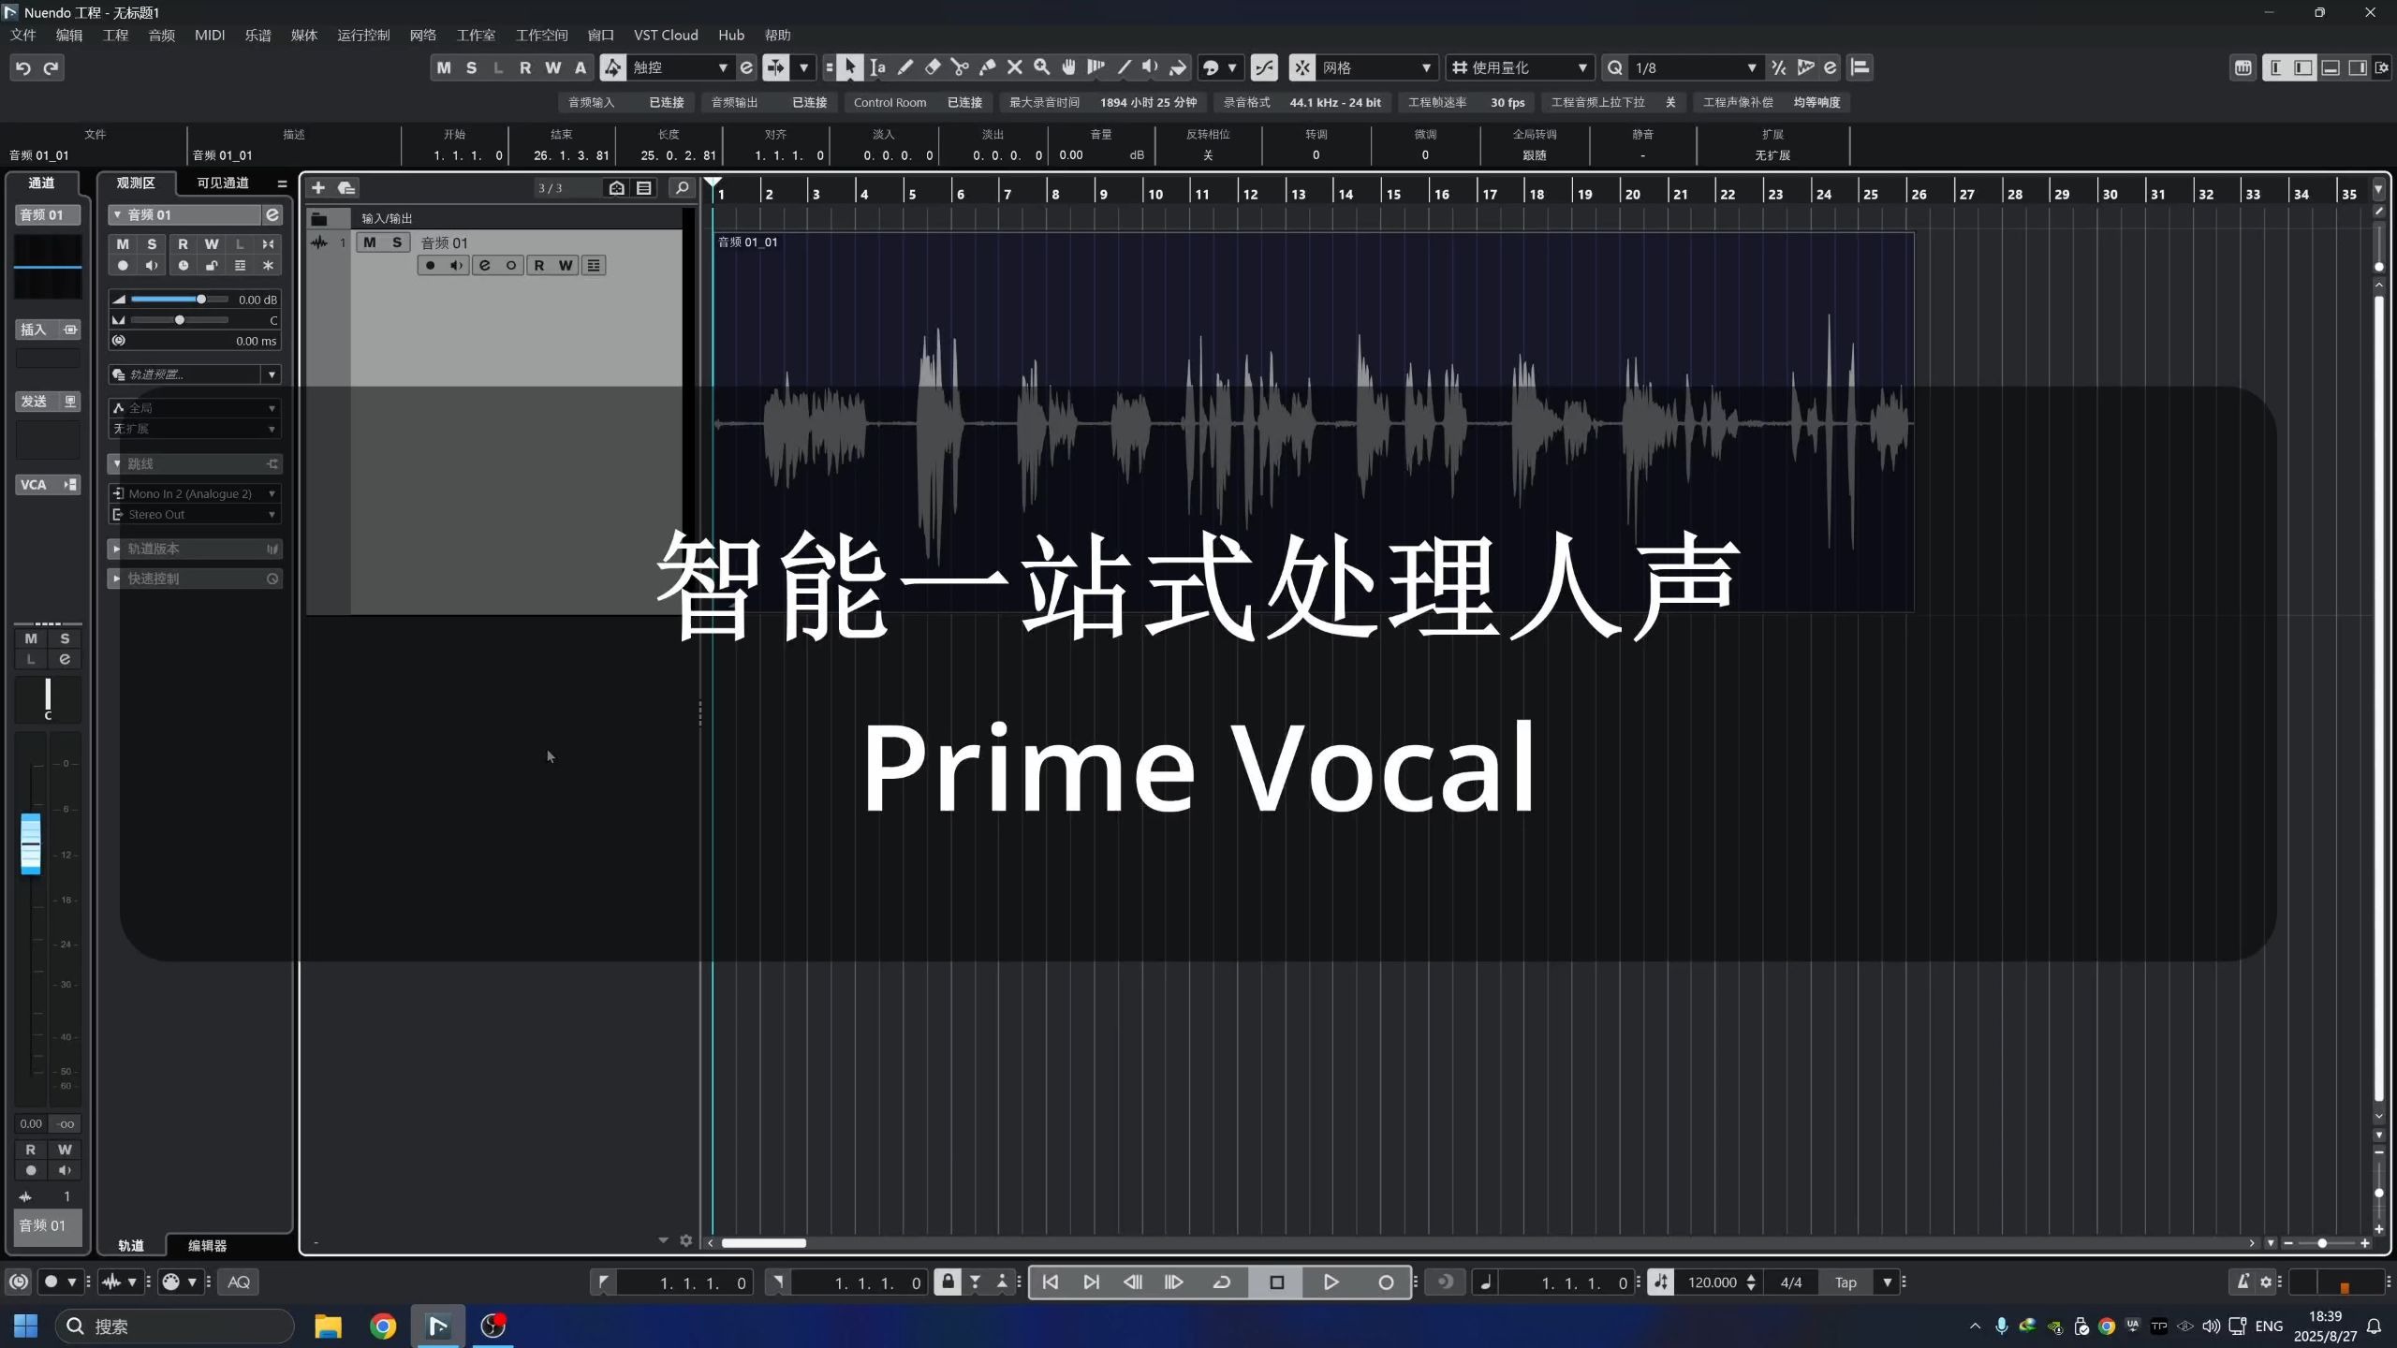The height and width of the screenshot is (1348, 2397).
Task: Toggle global Mute state M in the toolbar
Action: pyautogui.click(x=444, y=67)
